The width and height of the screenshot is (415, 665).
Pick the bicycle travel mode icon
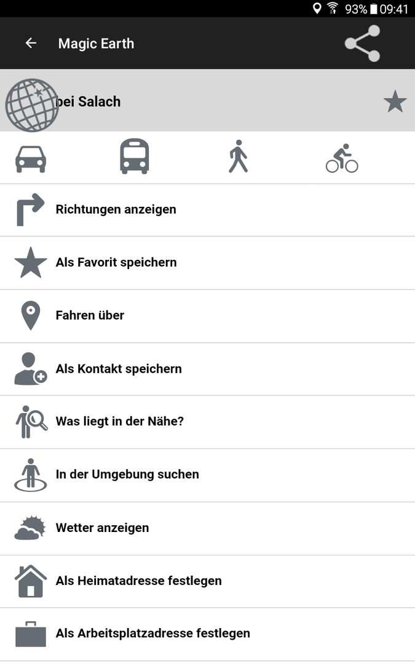click(342, 158)
